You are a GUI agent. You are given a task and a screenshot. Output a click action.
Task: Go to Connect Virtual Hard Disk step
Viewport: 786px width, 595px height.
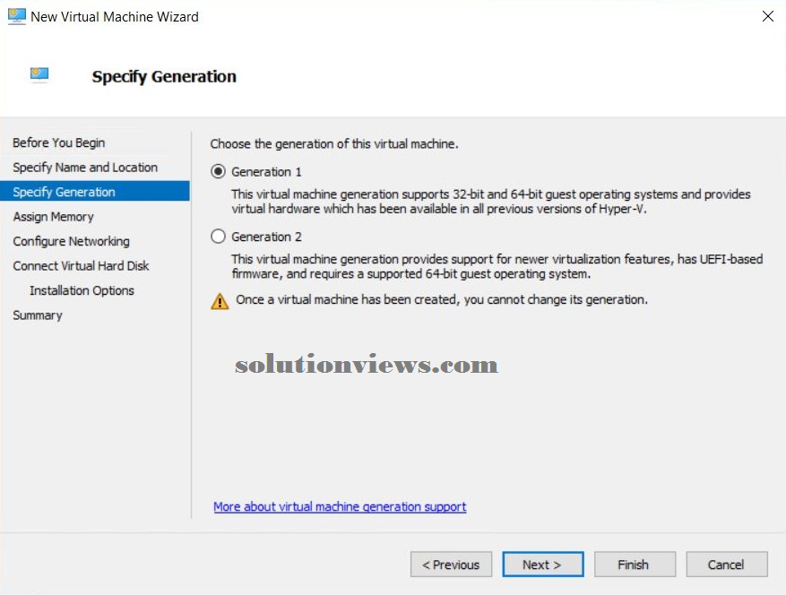(81, 265)
